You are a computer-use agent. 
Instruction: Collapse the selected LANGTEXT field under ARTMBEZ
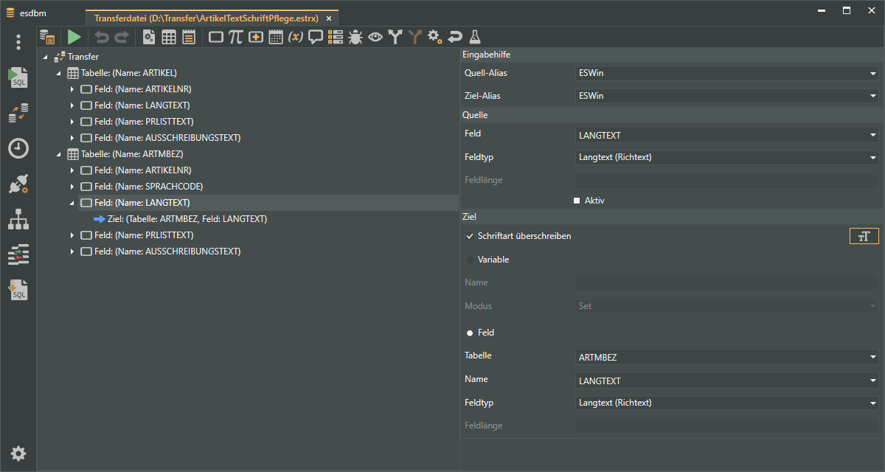click(x=72, y=203)
